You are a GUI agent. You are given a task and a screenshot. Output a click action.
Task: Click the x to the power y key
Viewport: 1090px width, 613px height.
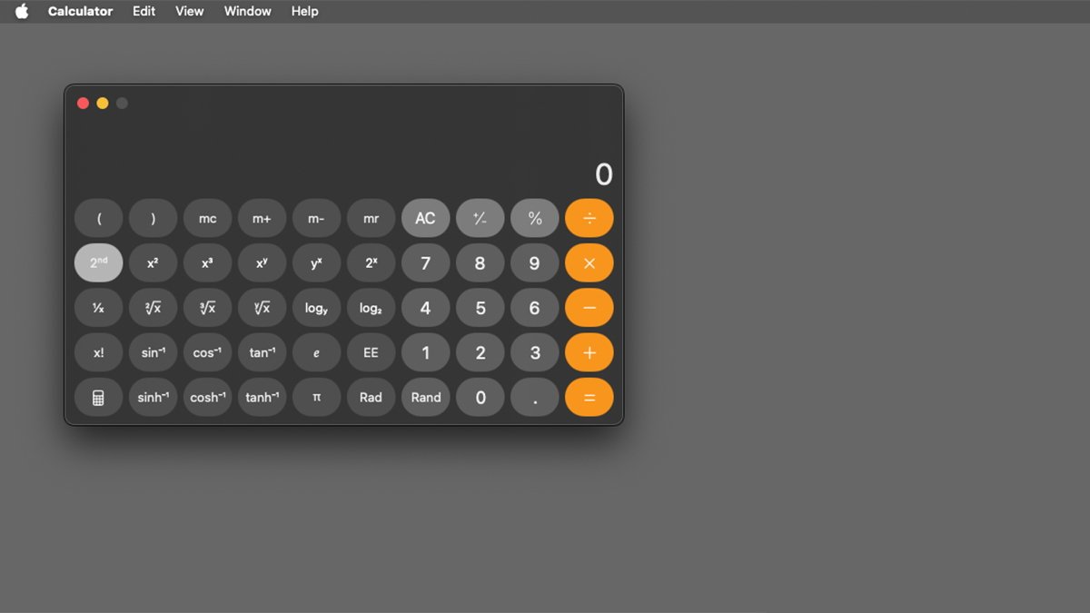(x=262, y=263)
